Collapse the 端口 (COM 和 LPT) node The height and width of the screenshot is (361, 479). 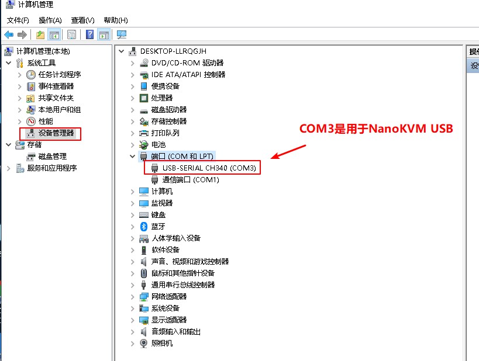tap(132, 156)
